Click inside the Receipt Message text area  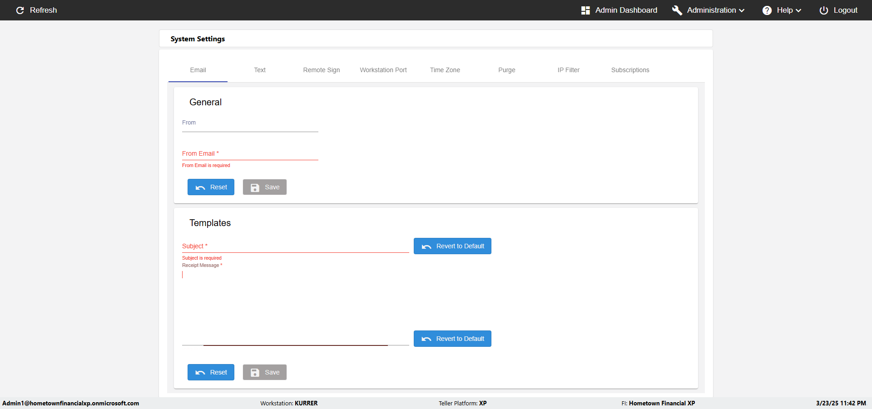coord(296,306)
